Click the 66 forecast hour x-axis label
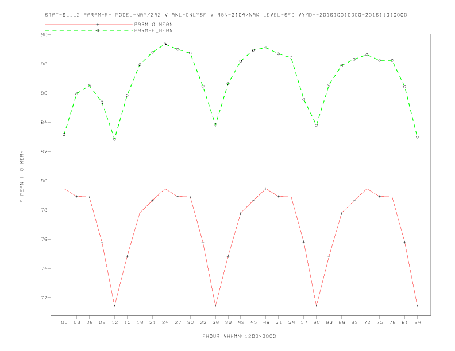This screenshot has height=351, width=455. pyautogui.click(x=342, y=322)
